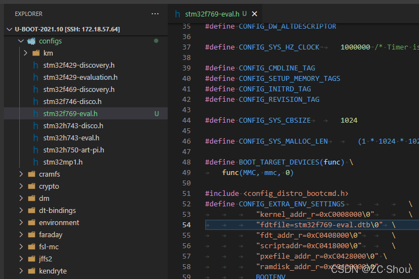Screen dimensions: 419x279
Task: Click the km folder icon
Action: click(x=36, y=53)
